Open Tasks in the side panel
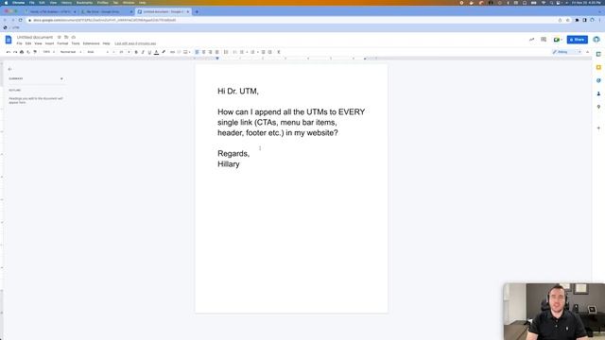 click(598, 80)
